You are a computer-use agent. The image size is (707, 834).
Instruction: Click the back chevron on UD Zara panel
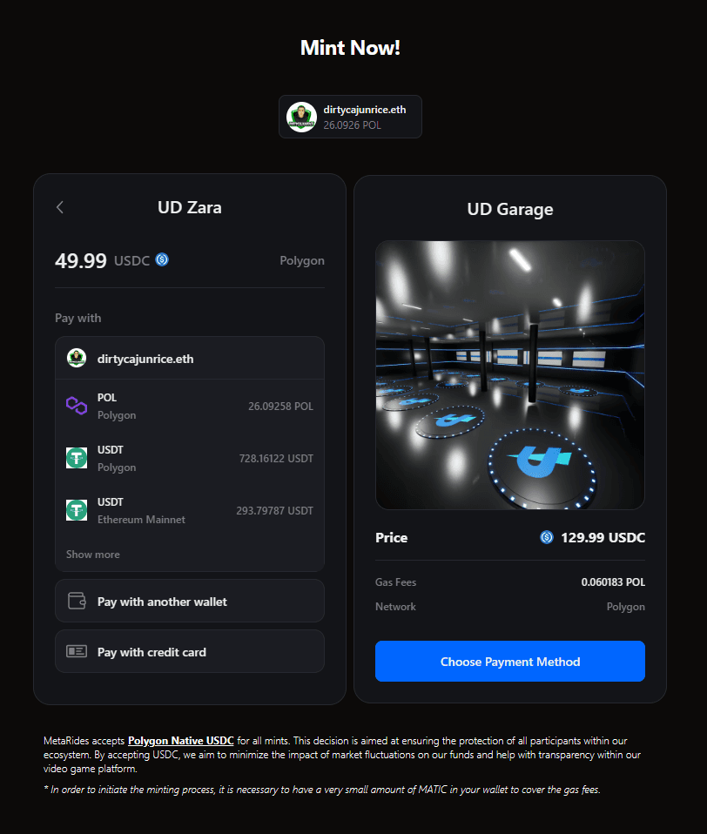tap(59, 207)
